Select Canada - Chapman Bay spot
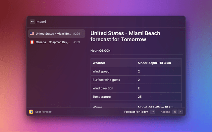The width and height of the screenshot is (212, 132). click(x=53, y=42)
